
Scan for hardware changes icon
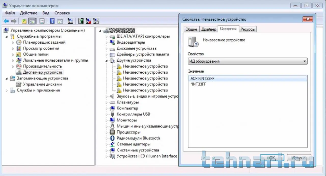[71, 21]
